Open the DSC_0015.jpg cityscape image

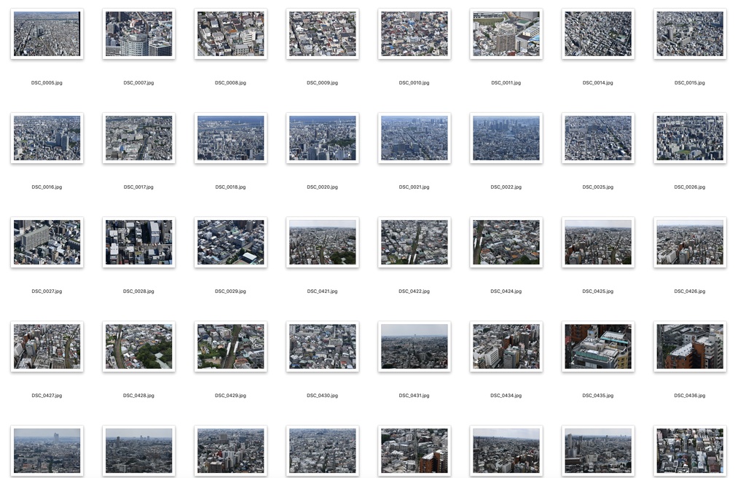click(x=689, y=34)
